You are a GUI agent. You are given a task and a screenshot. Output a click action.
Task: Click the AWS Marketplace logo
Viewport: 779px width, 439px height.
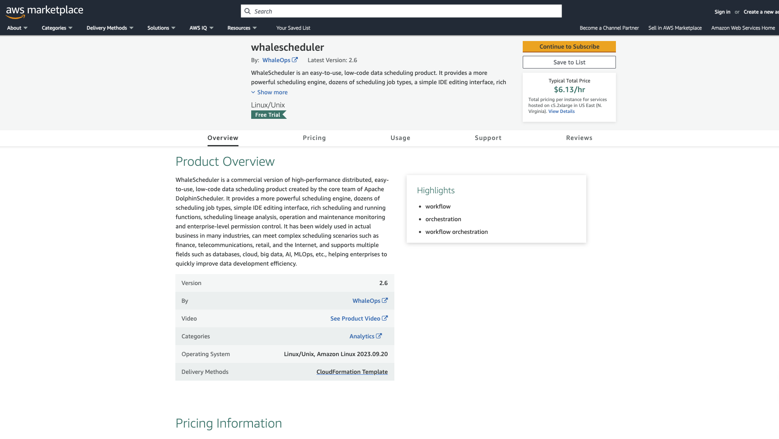[44, 11]
